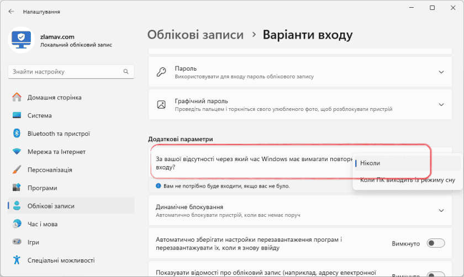Open Спеціальні можливості category
464x277 pixels.
click(x=71, y=260)
